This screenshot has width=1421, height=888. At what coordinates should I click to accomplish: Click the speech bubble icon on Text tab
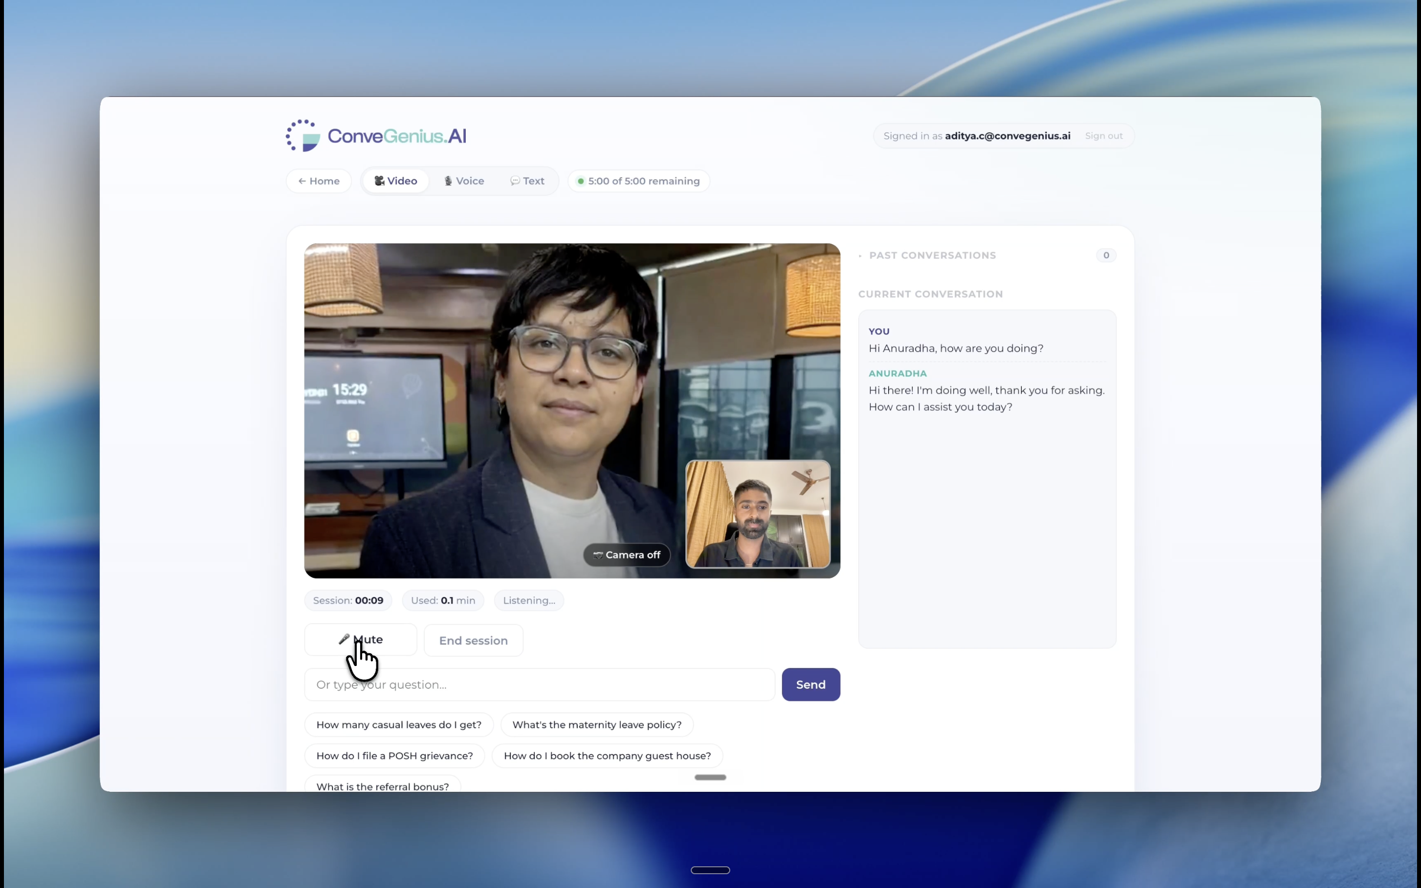coord(515,181)
